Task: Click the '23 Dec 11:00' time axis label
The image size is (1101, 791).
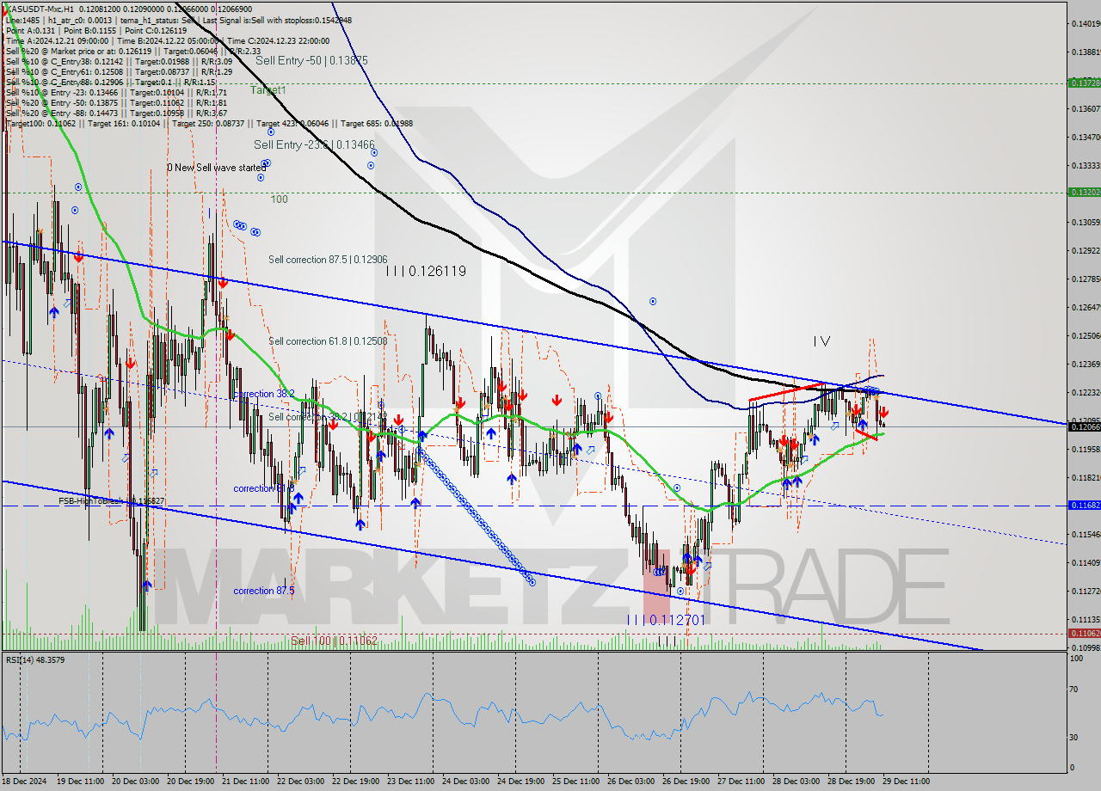Action: 410,782
